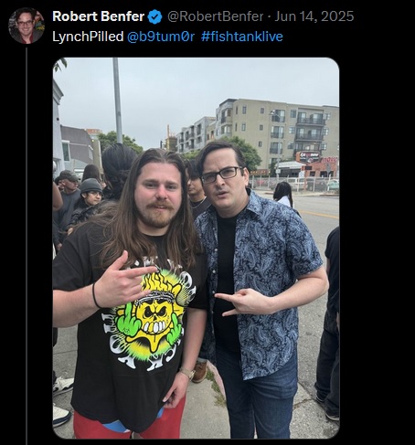Open Robert Benfer's profile avatar
Image resolution: width=415 pixels, height=445 pixels.
point(27,26)
